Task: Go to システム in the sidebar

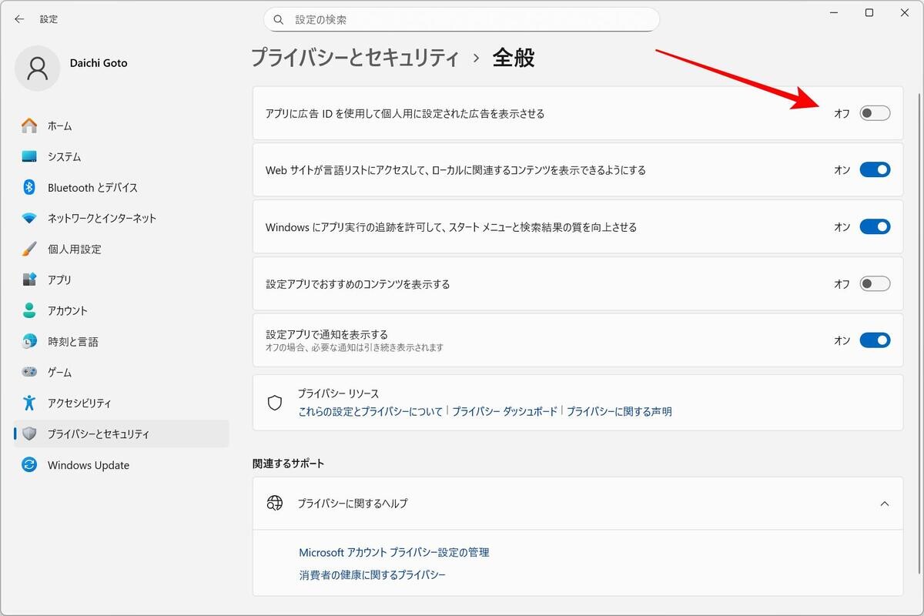Action: 64,156
